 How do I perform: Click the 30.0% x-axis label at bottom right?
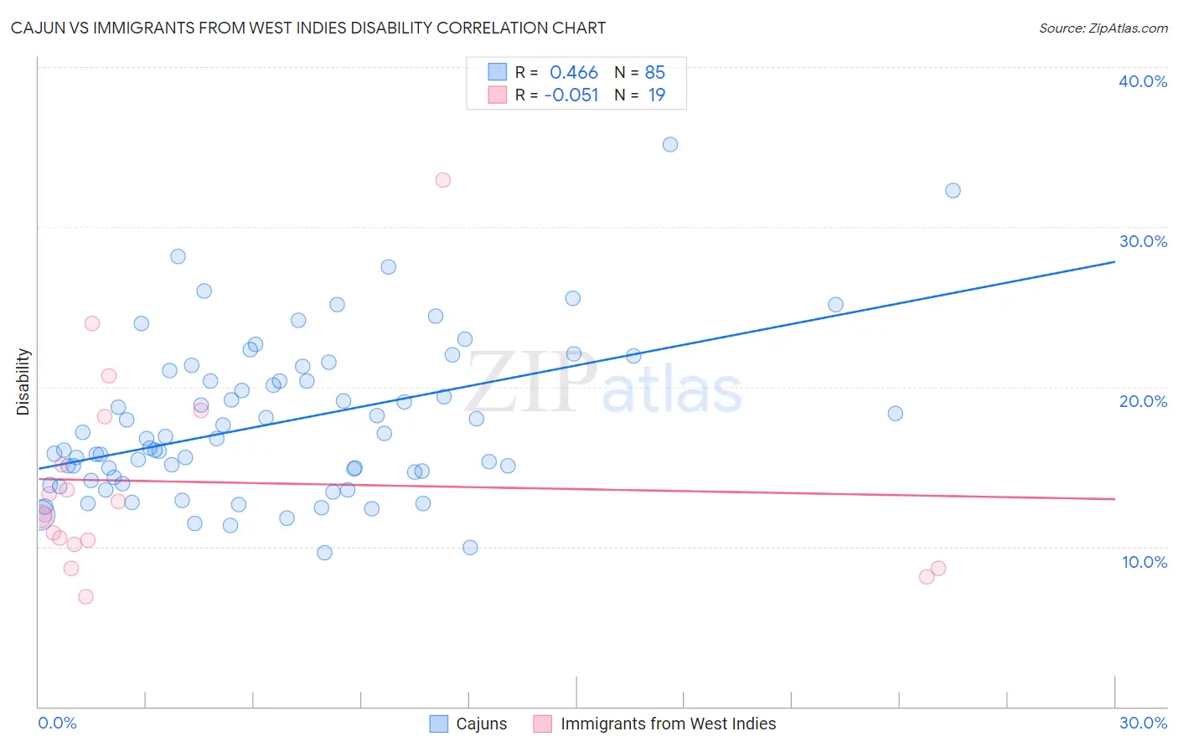[x=1143, y=723]
